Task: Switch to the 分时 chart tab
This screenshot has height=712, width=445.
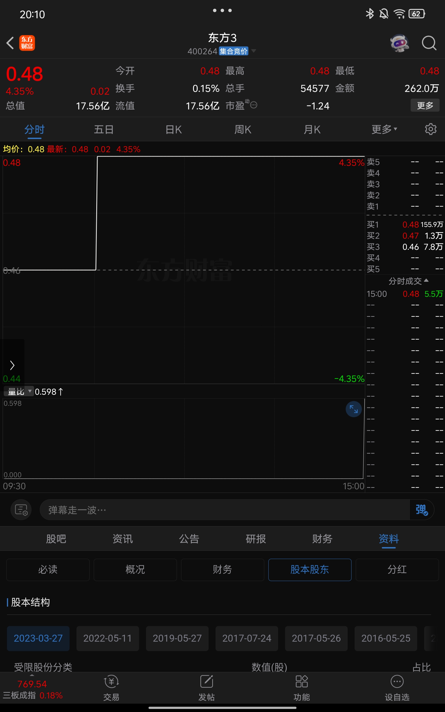Action: (34, 129)
